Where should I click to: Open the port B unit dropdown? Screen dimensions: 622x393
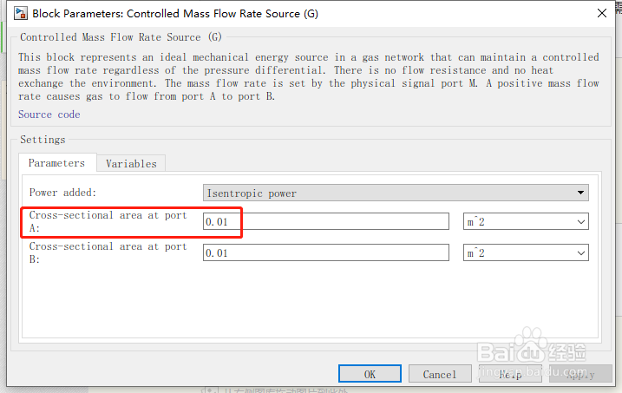point(526,252)
